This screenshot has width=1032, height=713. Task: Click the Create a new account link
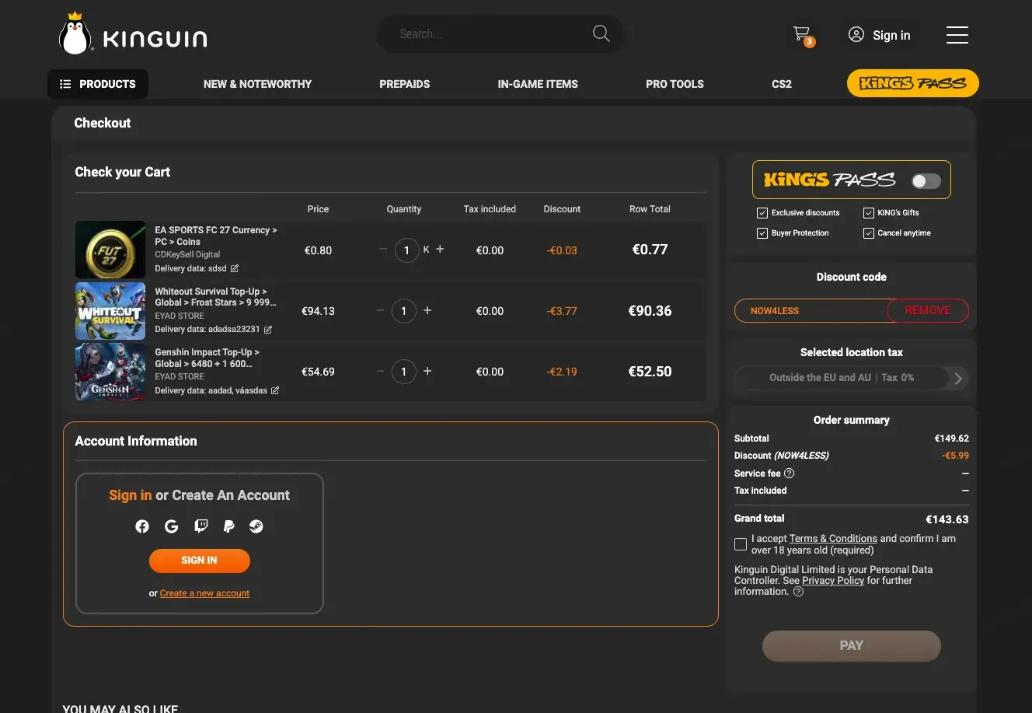click(x=204, y=593)
